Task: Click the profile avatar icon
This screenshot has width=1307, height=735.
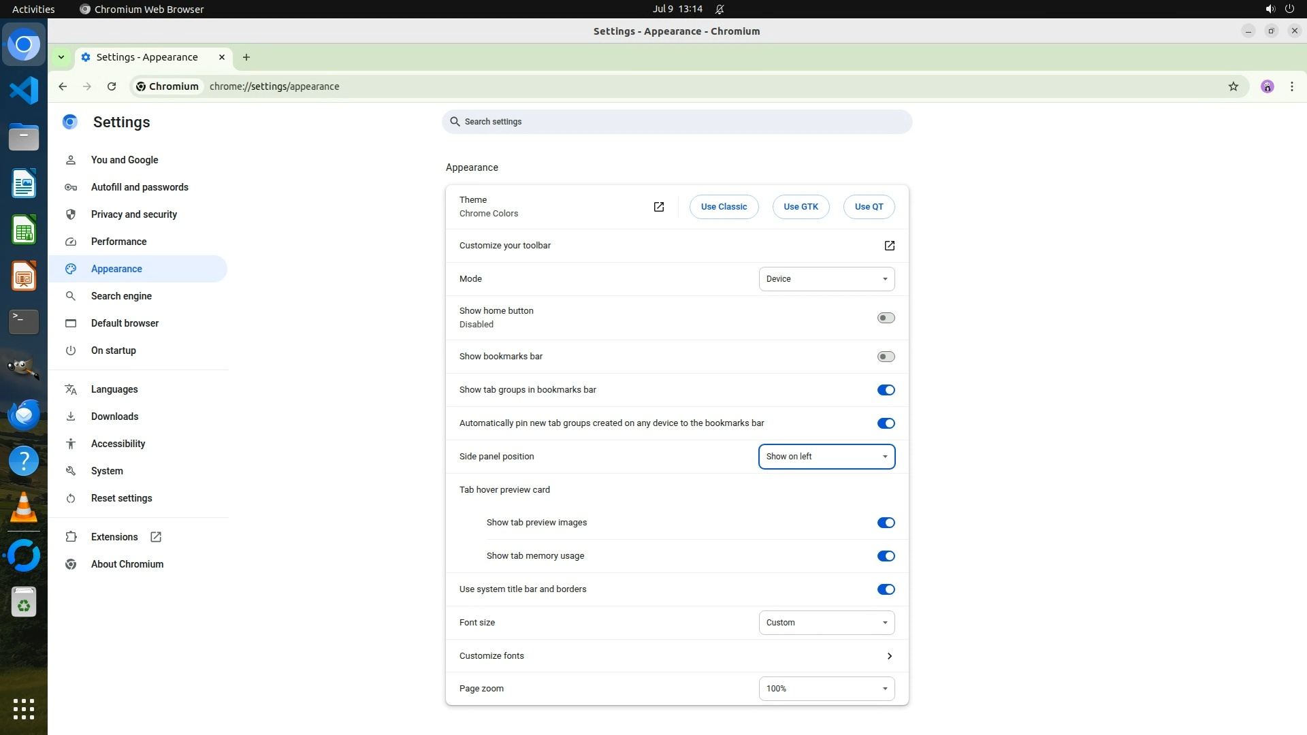Action: 1267,86
